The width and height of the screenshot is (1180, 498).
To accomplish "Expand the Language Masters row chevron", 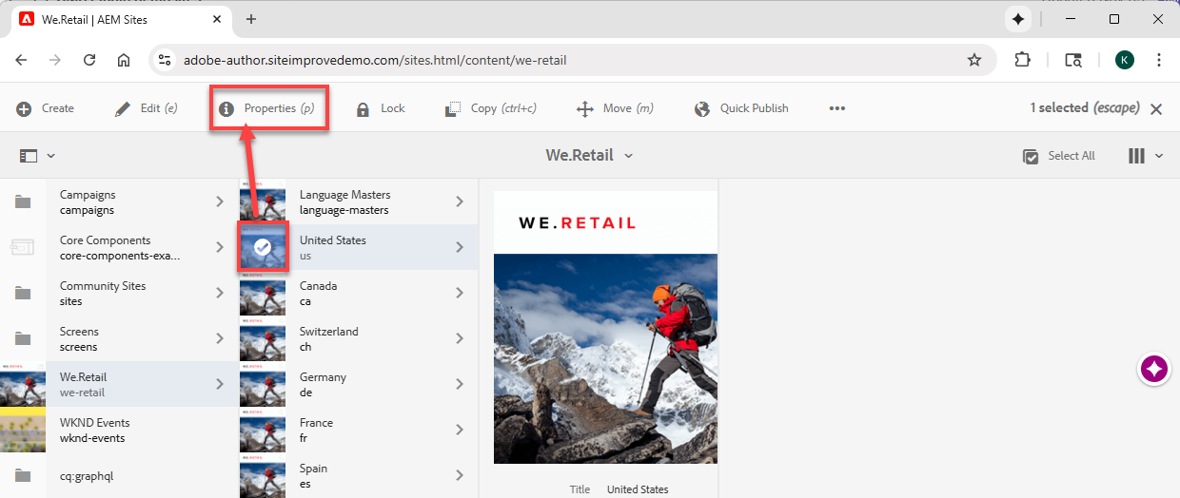I will click(460, 201).
